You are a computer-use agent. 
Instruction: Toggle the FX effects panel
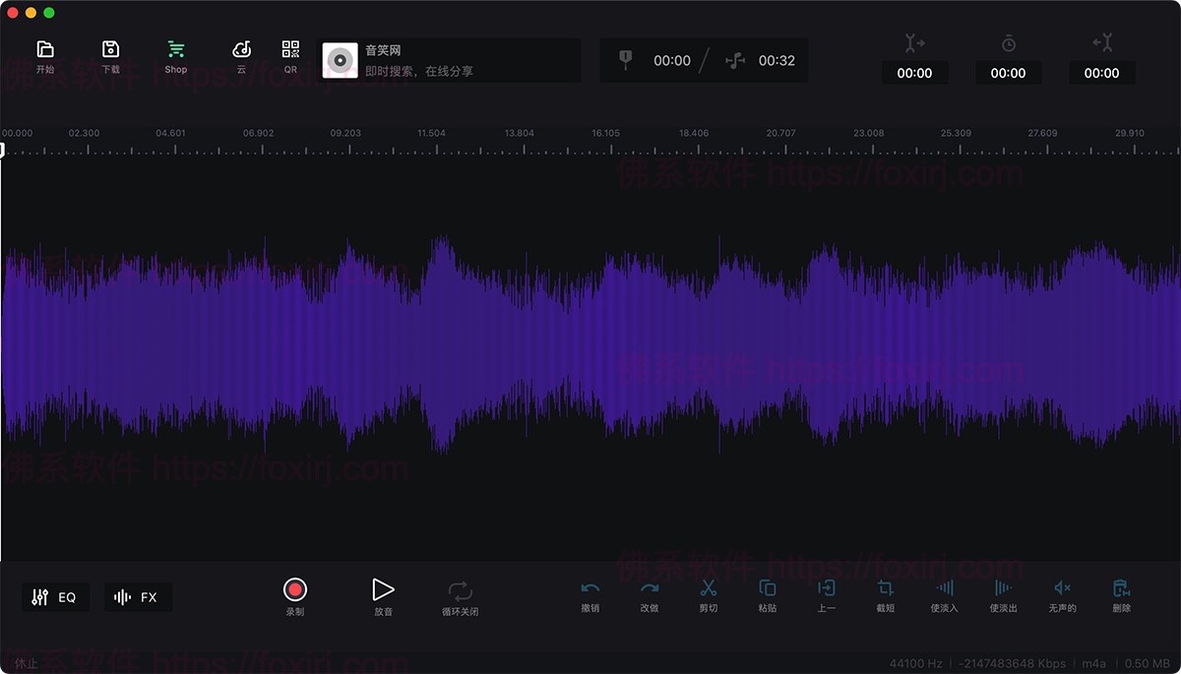pos(138,596)
